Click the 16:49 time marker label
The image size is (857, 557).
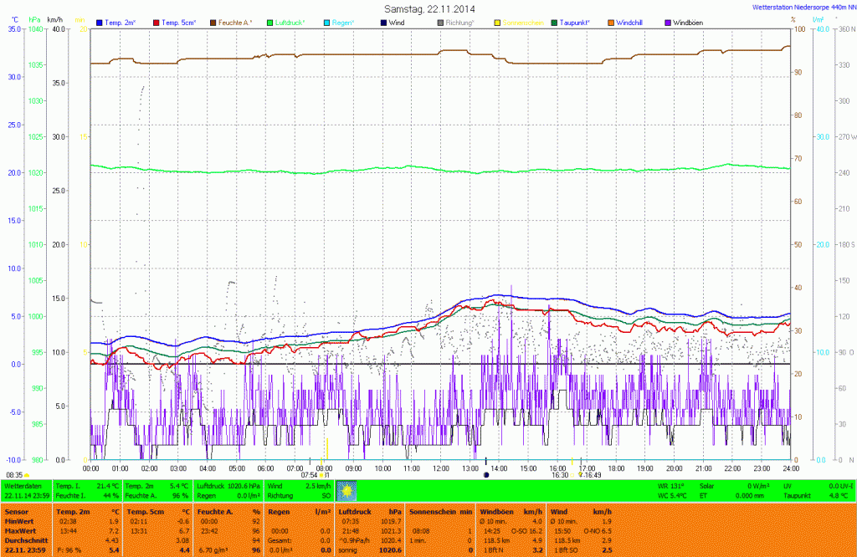pos(593,475)
